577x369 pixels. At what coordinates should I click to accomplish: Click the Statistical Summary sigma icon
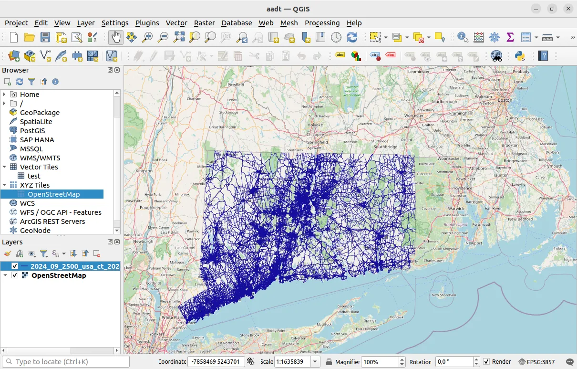[x=510, y=37]
